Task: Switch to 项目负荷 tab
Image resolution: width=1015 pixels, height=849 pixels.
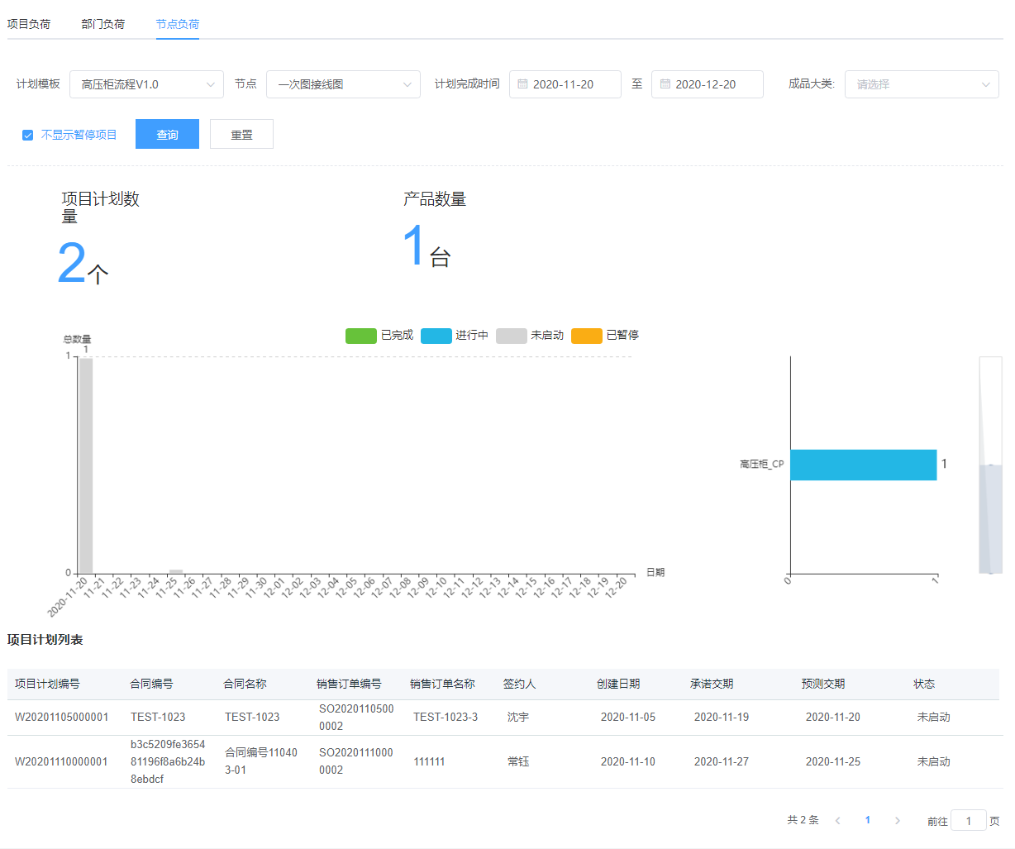Action: click(x=29, y=24)
